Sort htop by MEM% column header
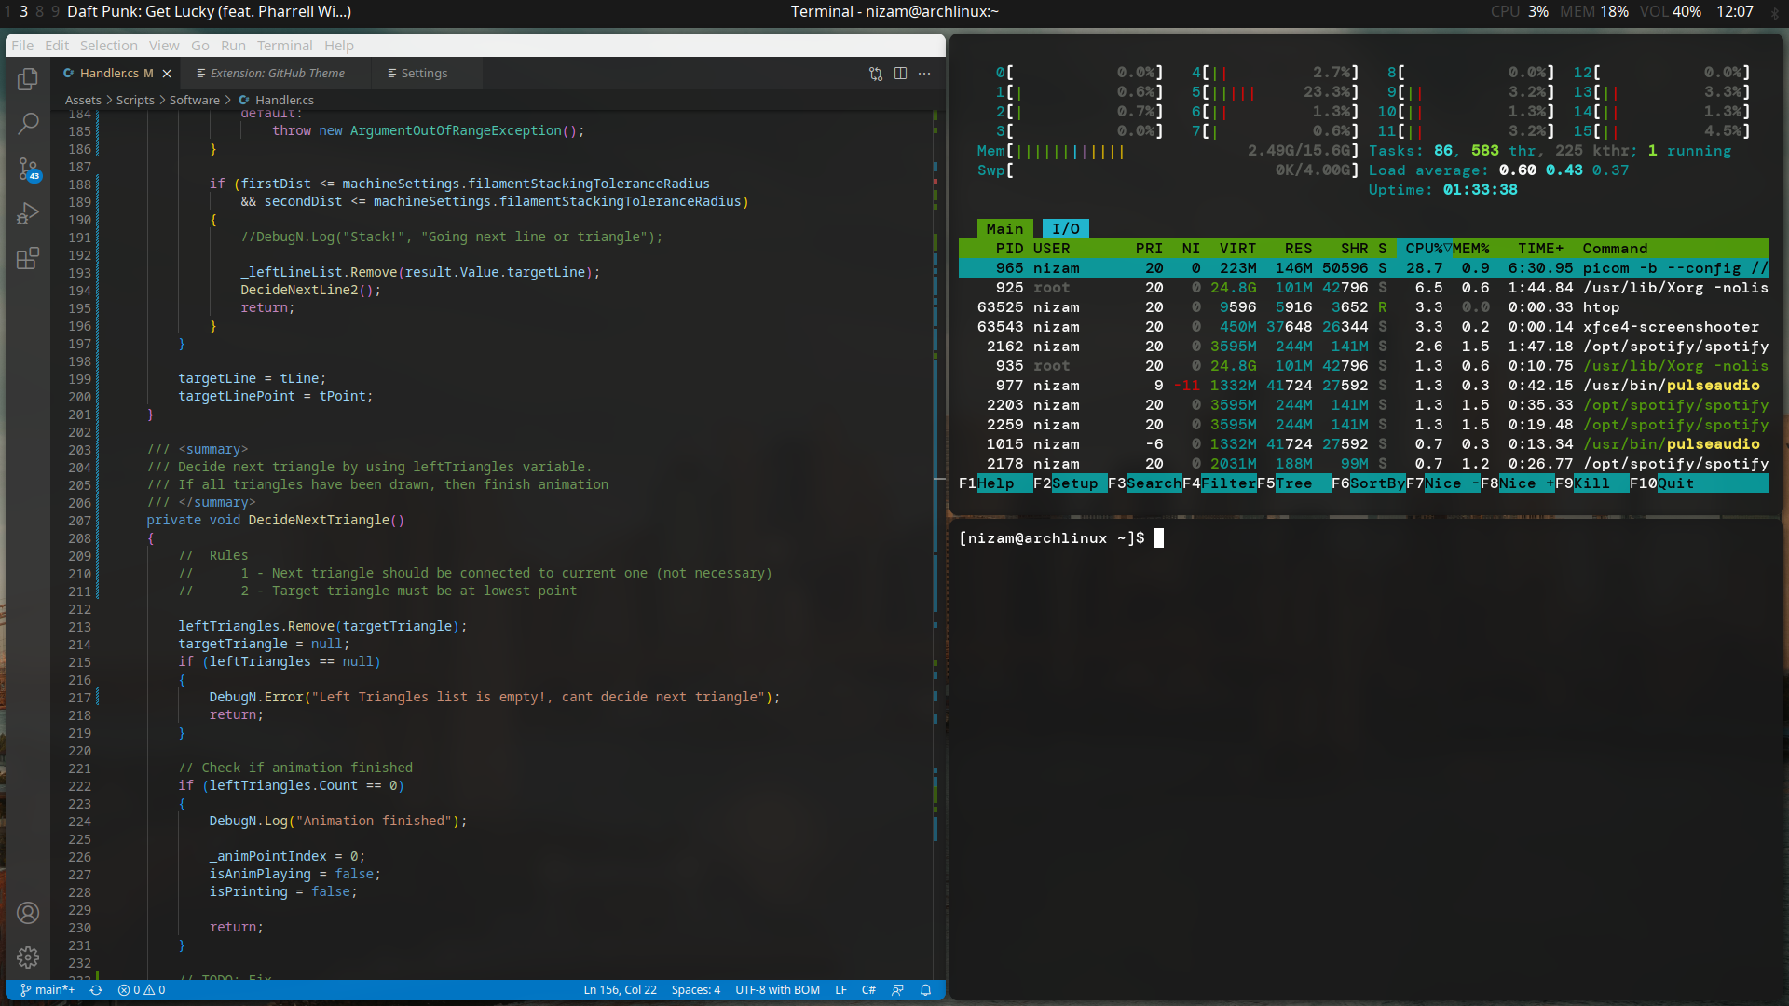1789x1006 pixels. click(x=1471, y=249)
